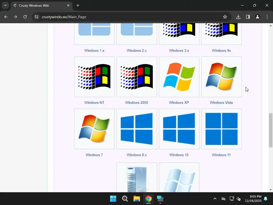Open the Windows 7 text link
Image resolution: width=273 pixels, height=205 pixels.
click(x=94, y=155)
